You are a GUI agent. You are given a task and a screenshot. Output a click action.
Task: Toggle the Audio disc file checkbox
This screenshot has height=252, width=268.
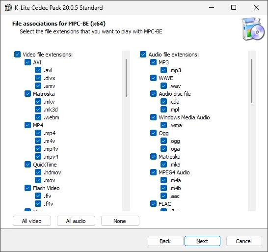point(153,94)
